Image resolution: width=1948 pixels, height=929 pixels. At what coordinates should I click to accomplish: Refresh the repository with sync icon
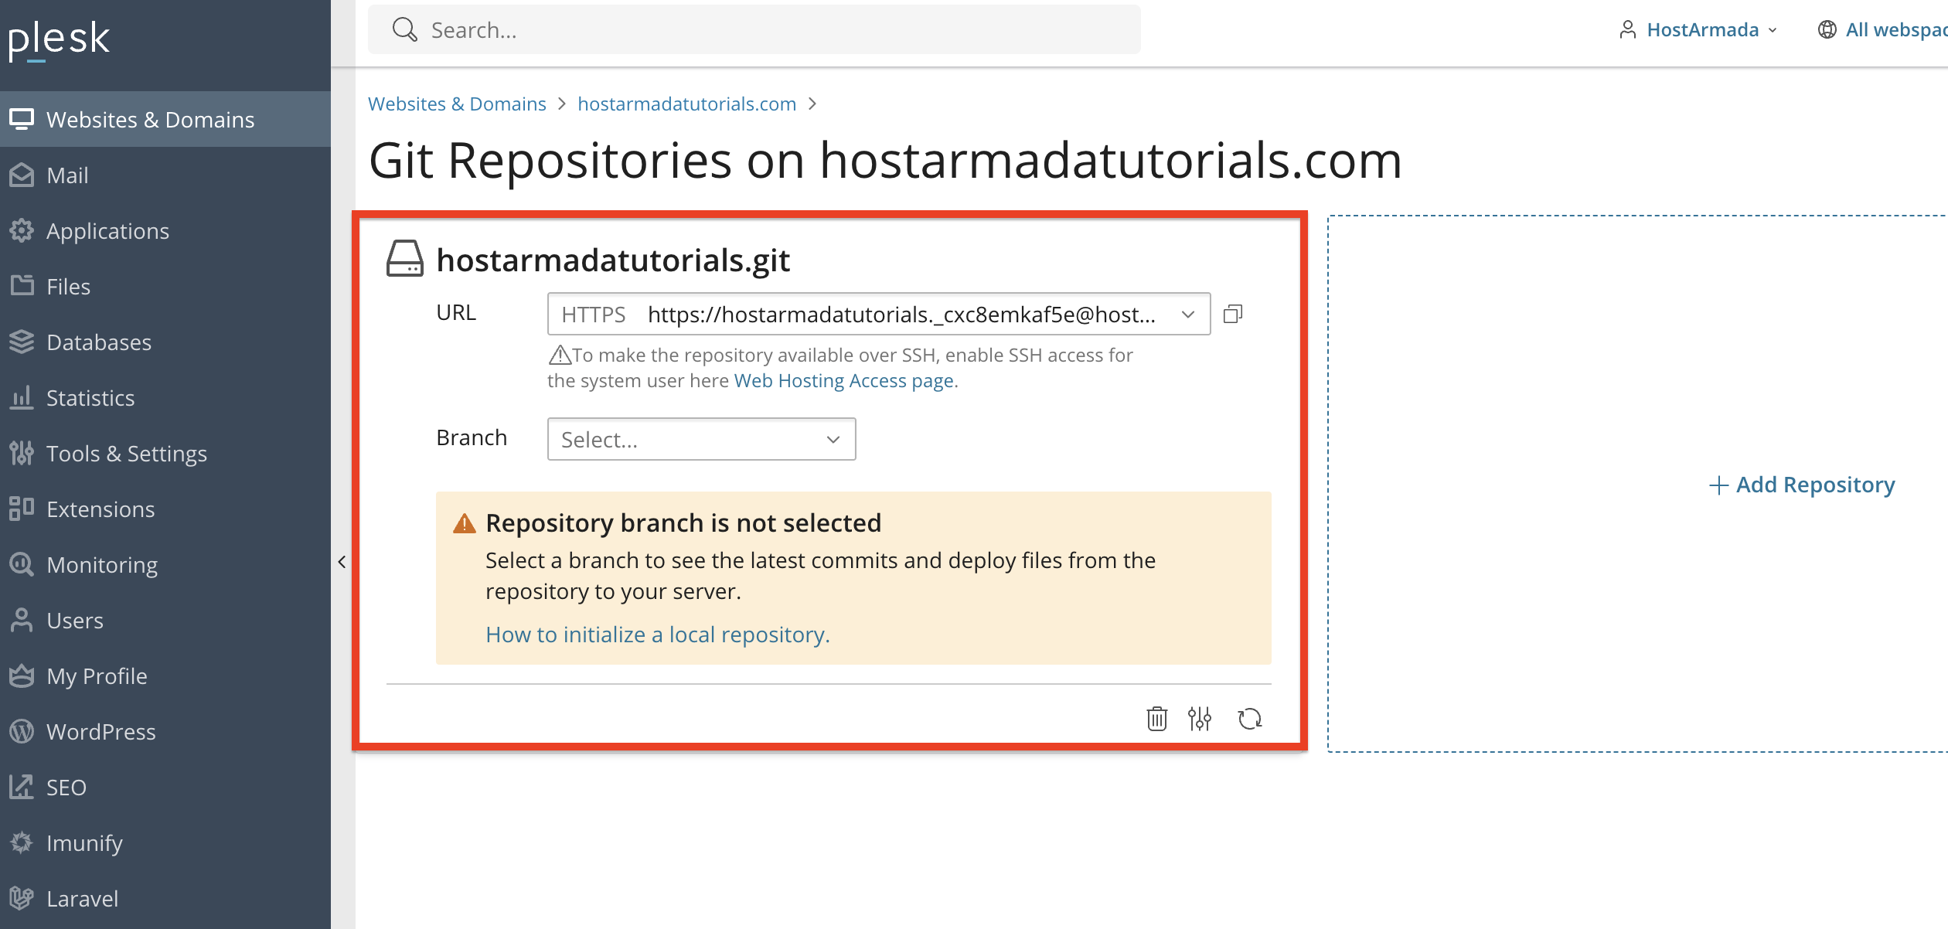coord(1250,719)
